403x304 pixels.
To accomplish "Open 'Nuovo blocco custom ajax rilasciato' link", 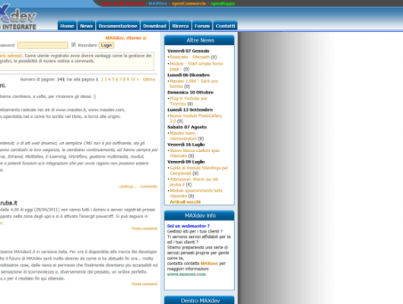I will pyautogui.click(x=195, y=154).
